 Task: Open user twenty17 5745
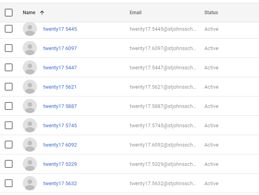(60, 126)
